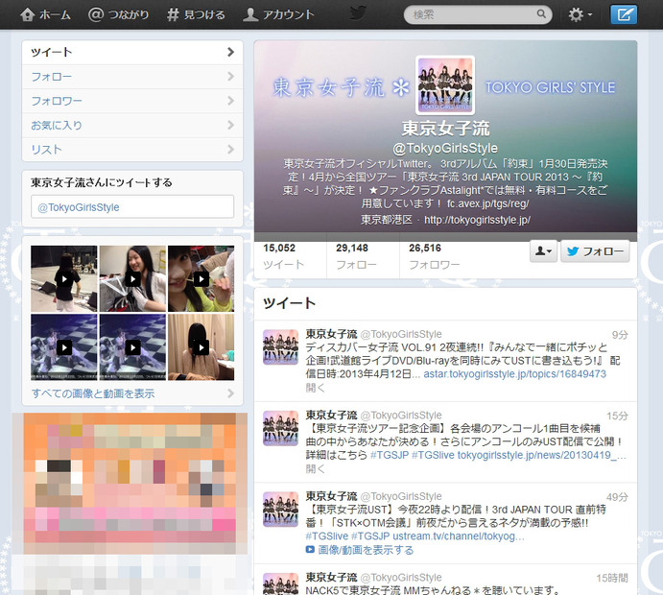
Task: Click the #TGSJP hashtag in 49分 tweet
Action: 370,536
